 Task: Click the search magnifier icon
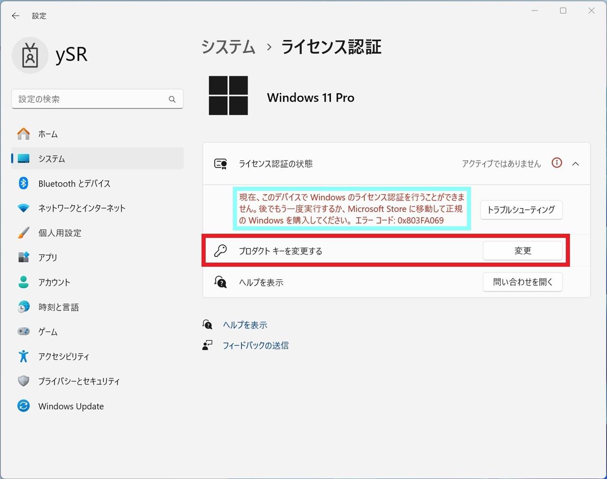tap(172, 99)
